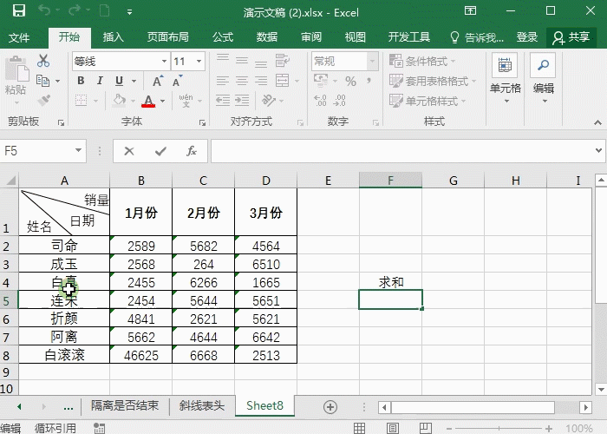607x434 pixels.
Task: Apply percent style formatting
Action: pos(350,81)
